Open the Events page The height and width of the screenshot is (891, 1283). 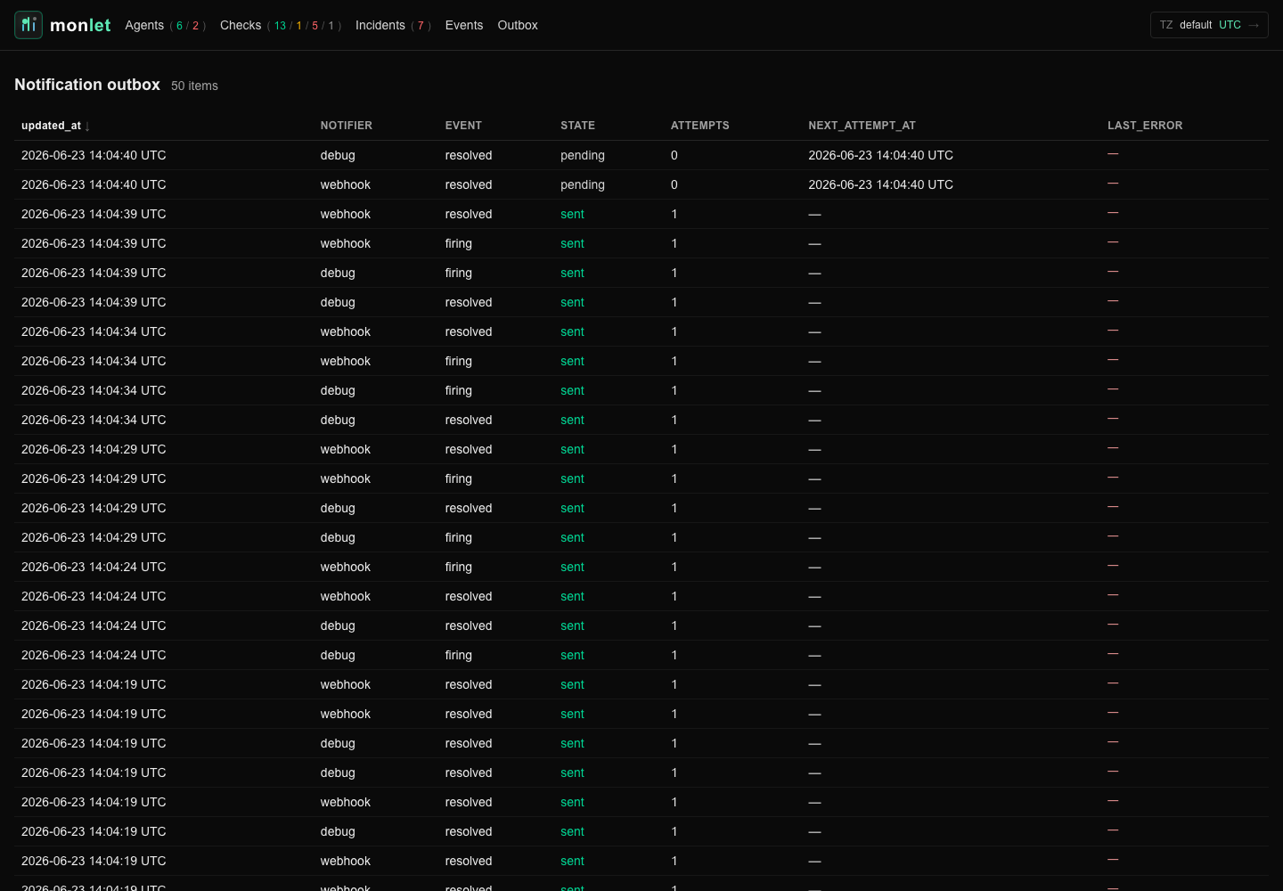click(464, 25)
